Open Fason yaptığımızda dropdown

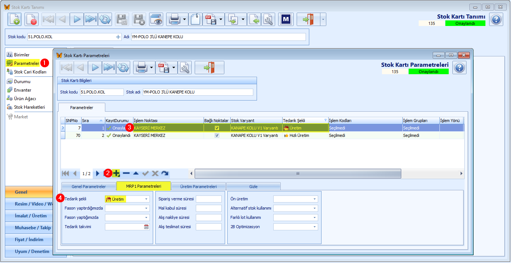pyautogui.click(x=146, y=218)
